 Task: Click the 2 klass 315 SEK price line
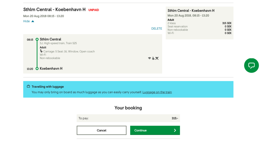tap(200, 23)
